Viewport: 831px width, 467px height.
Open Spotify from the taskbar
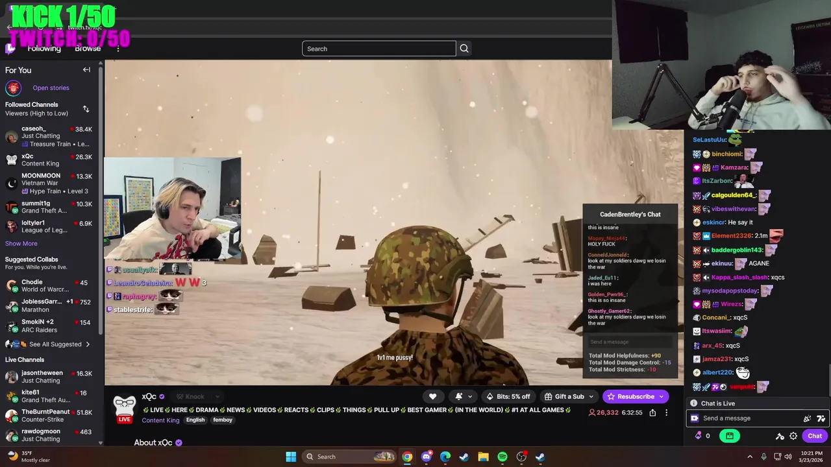pyautogui.click(x=502, y=457)
